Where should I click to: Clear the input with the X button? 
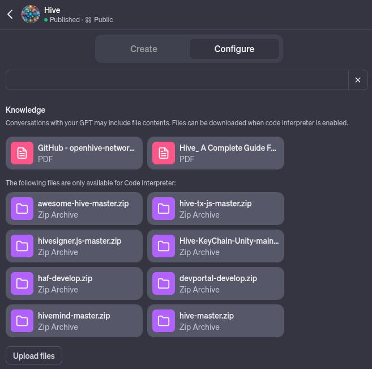(358, 80)
